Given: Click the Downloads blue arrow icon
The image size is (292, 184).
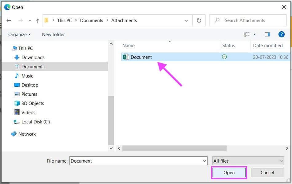Looking at the screenshot, I should (17, 57).
